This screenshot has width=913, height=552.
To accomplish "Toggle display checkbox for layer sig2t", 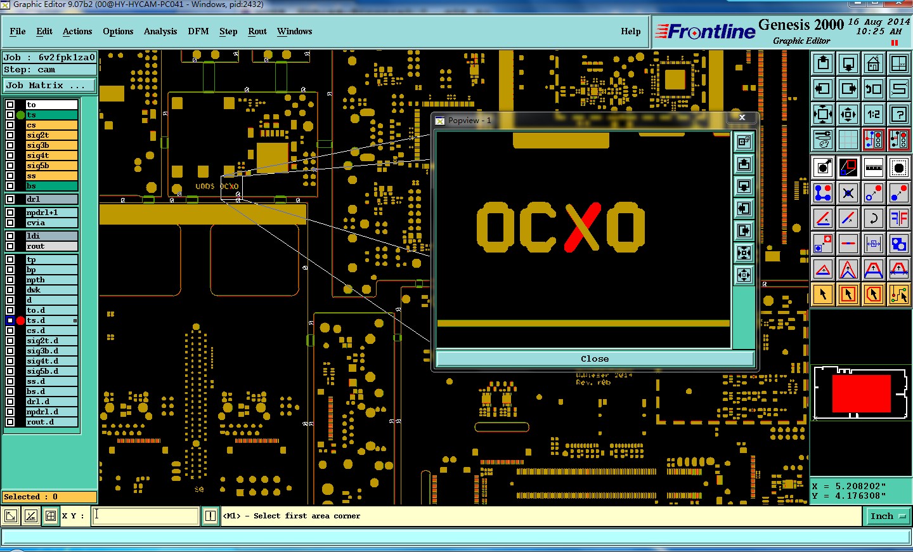I will (10, 135).
